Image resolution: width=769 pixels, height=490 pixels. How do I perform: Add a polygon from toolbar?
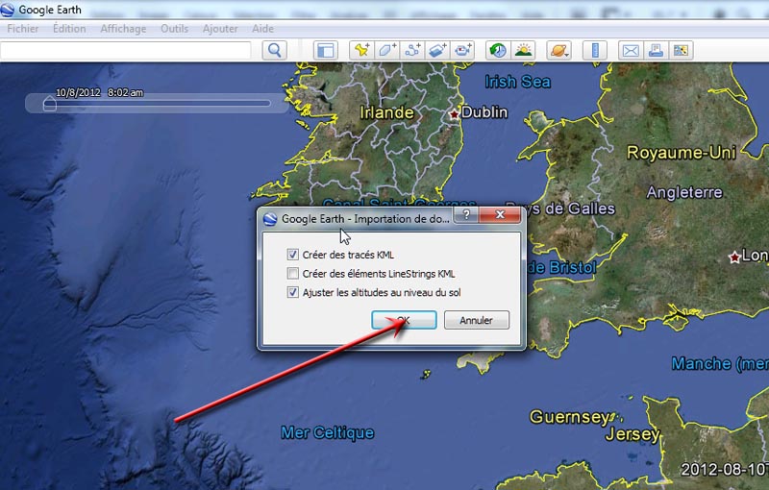387,51
